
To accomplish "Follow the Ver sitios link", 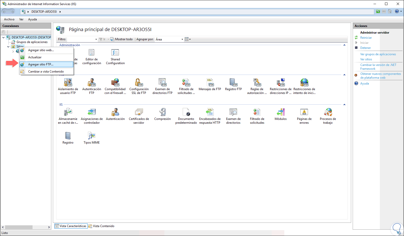I will pos(366,59).
